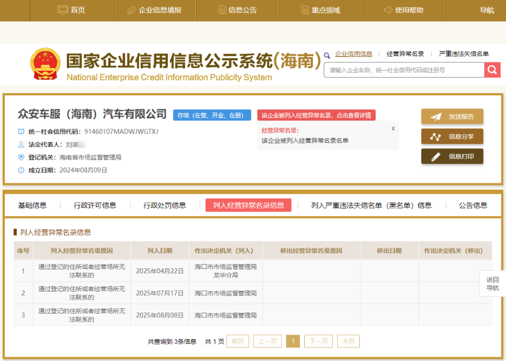Click 导航 at top right
The width and height of the screenshot is (506, 361).
pyautogui.click(x=487, y=10)
